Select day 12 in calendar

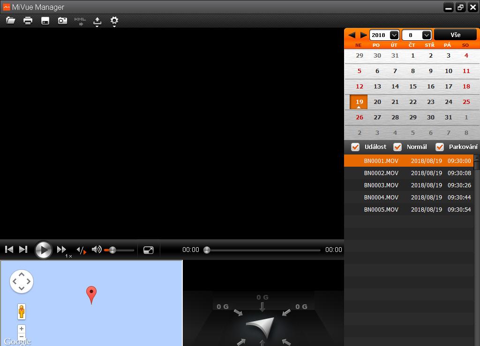(360, 87)
